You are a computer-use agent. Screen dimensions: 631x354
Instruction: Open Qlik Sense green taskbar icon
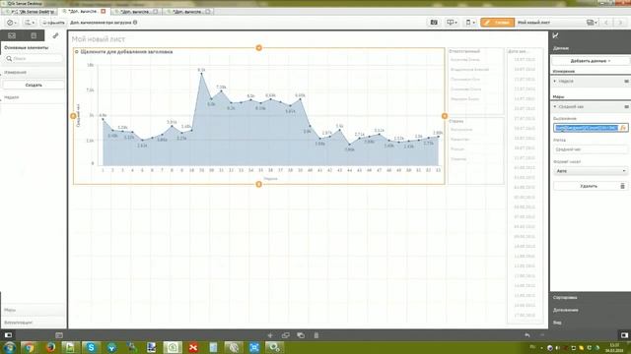173,347
